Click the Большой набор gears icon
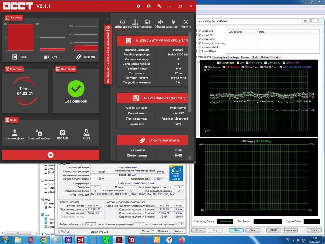 pyautogui.click(x=39, y=132)
